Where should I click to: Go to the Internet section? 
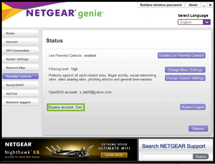pyautogui.click(x=20, y=42)
